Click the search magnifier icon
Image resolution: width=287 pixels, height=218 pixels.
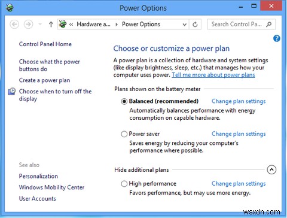268,25
